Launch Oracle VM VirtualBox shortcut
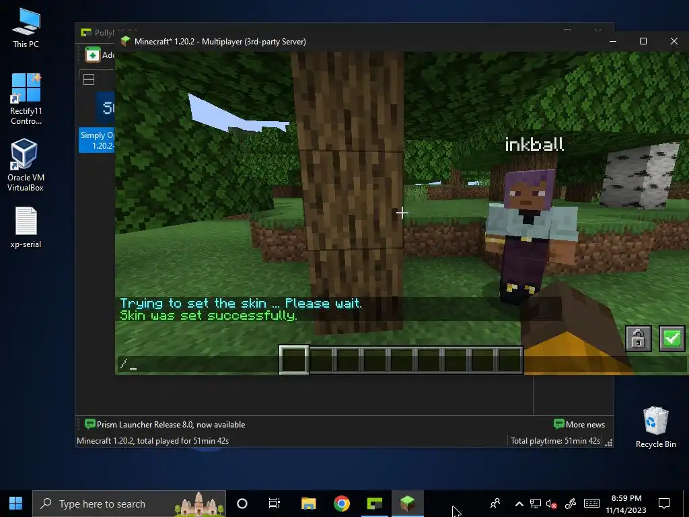The width and height of the screenshot is (689, 517). tap(26, 165)
